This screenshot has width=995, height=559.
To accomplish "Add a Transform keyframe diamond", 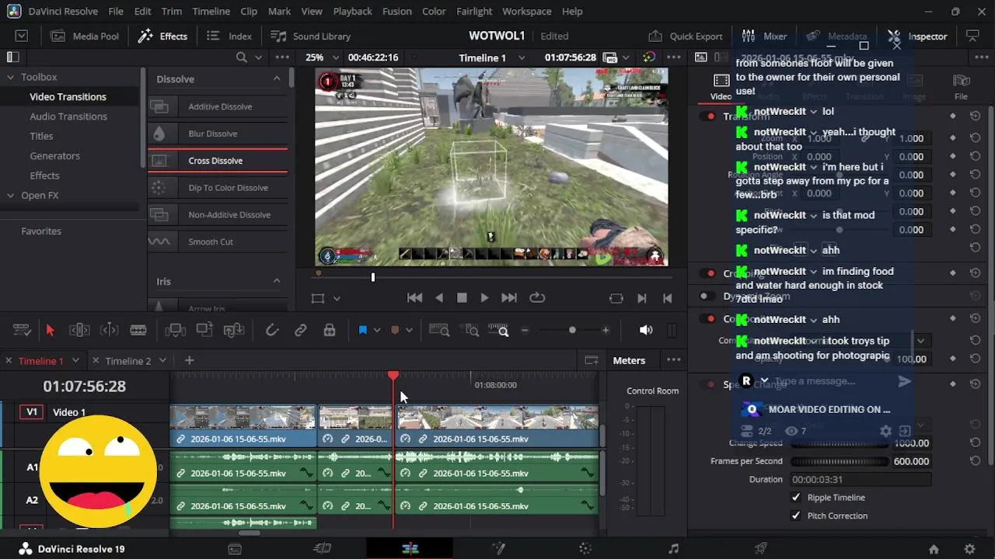I will tap(953, 116).
